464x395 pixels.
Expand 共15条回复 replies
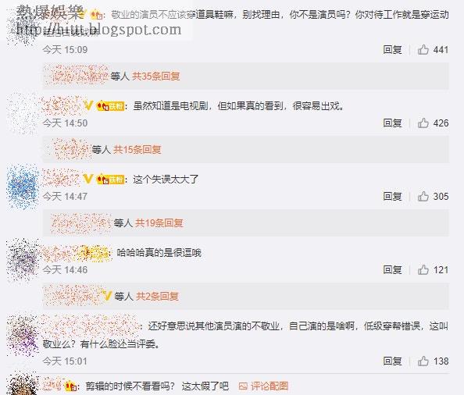pos(137,150)
